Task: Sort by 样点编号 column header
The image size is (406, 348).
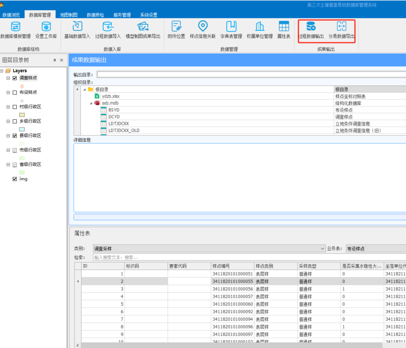Action: pyautogui.click(x=232, y=266)
